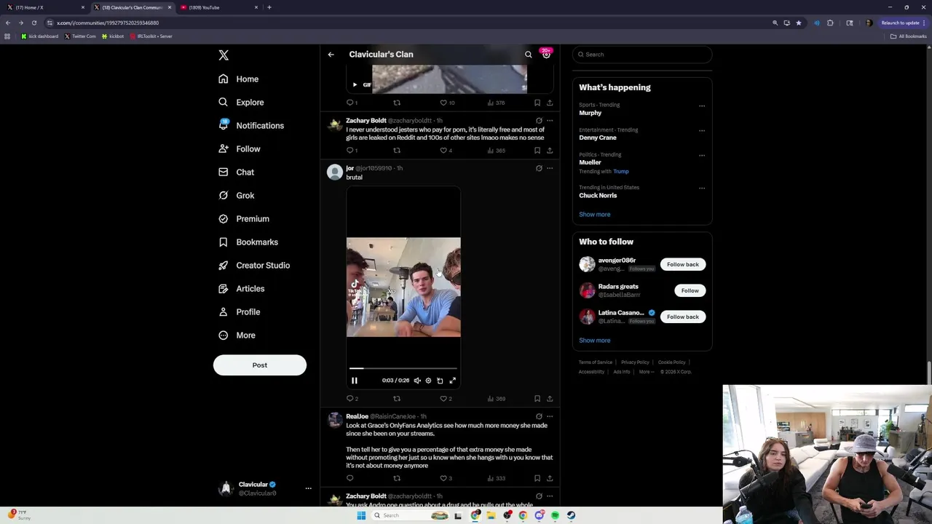
Task: Mute the video in jor's post
Action: point(417,381)
